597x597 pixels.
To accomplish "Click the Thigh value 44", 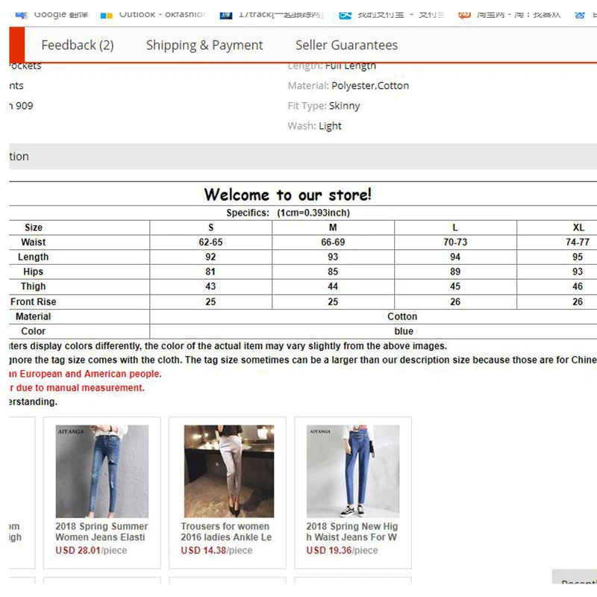I will click(333, 287).
